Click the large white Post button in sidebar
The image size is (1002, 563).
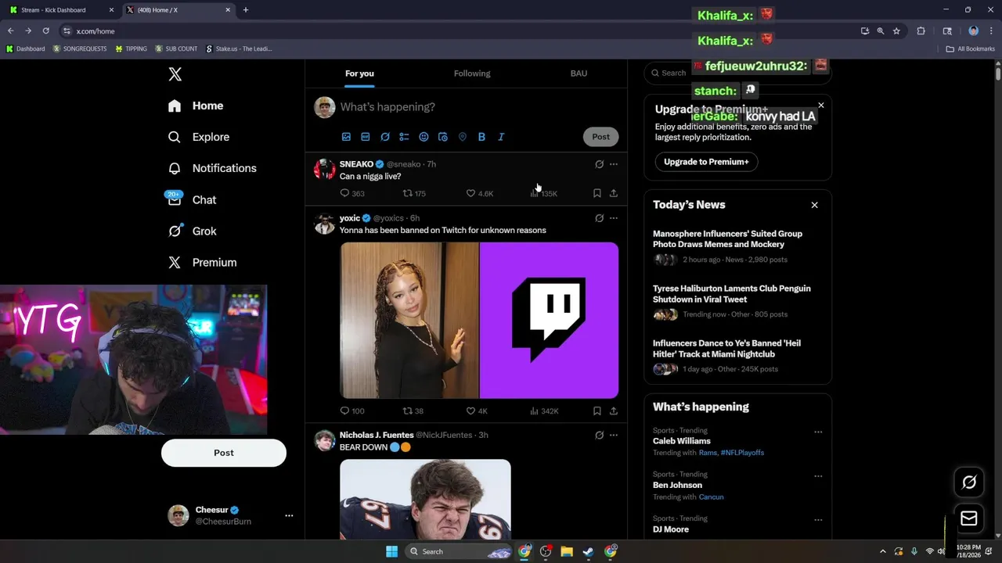[224, 453]
